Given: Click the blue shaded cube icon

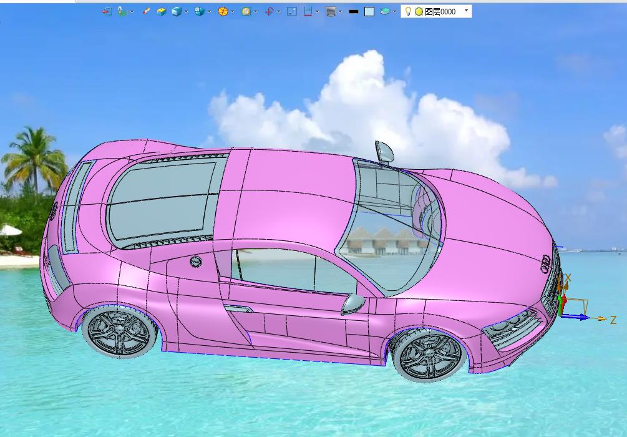Looking at the screenshot, I should click(x=177, y=12).
